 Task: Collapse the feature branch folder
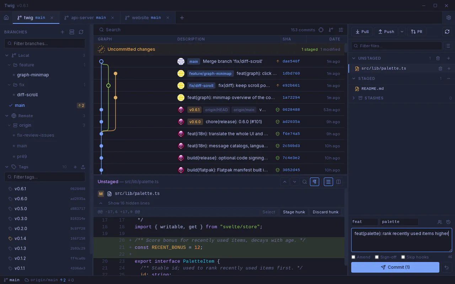(10, 65)
